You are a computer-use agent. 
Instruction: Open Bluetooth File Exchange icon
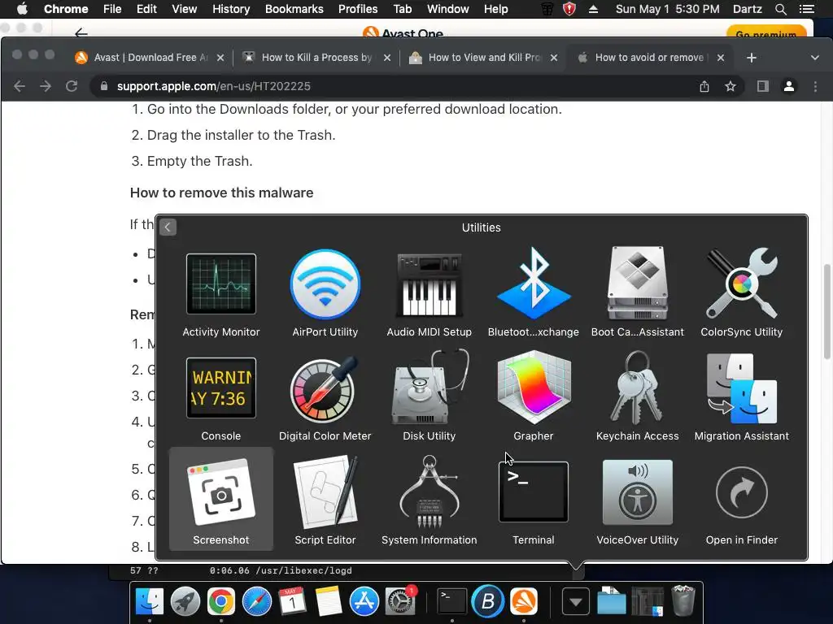(534, 284)
